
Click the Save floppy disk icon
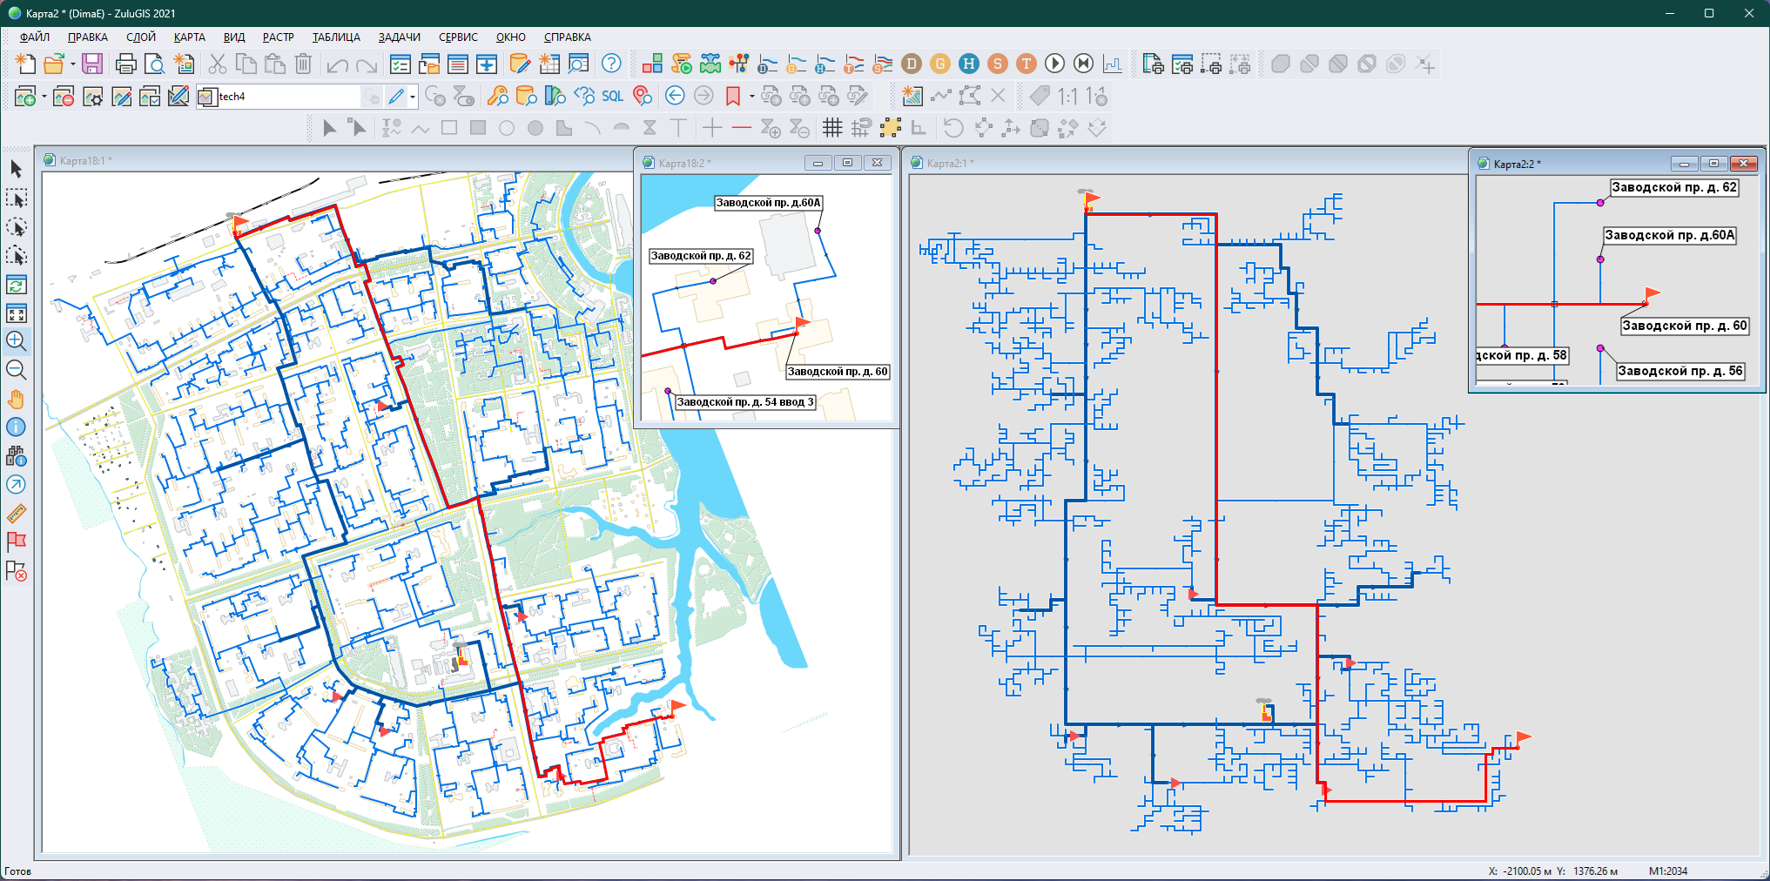pyautogui.click(x=92, y=64)
